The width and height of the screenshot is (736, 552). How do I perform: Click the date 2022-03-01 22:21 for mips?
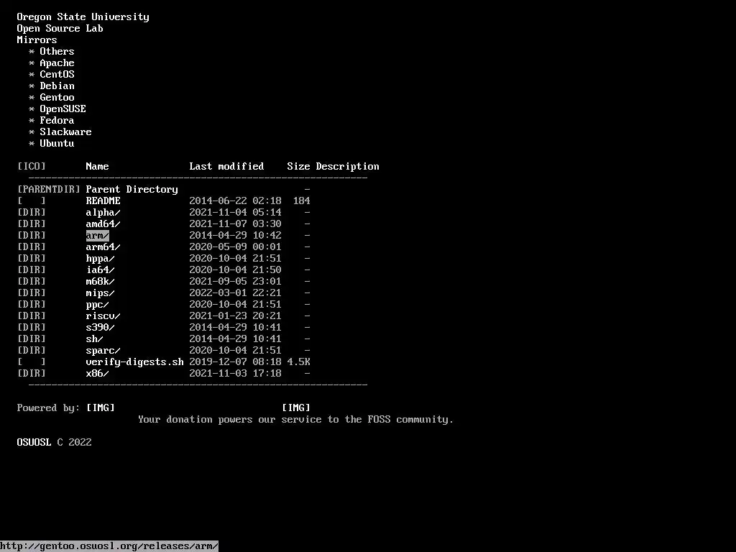[235, 293]
